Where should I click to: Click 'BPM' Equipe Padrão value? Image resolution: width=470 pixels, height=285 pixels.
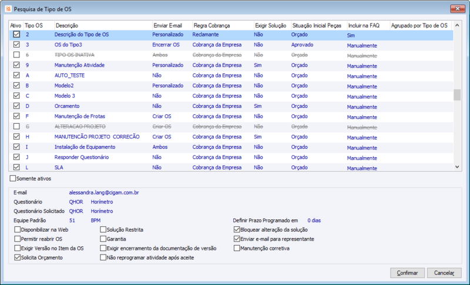click(x=96, y=220)
